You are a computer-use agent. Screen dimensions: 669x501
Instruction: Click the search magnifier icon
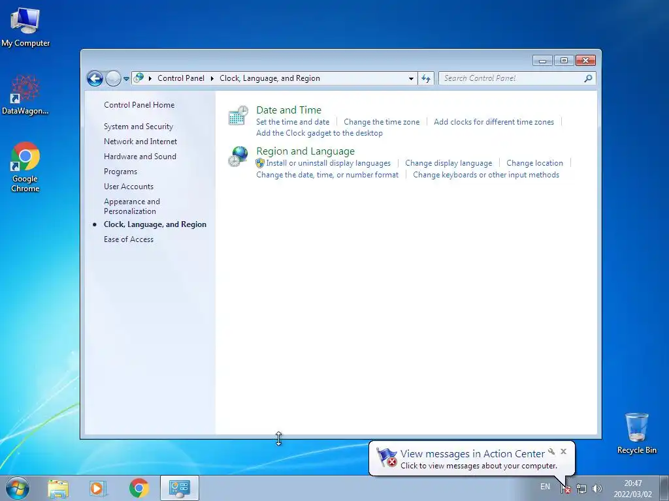pos(589,78)
